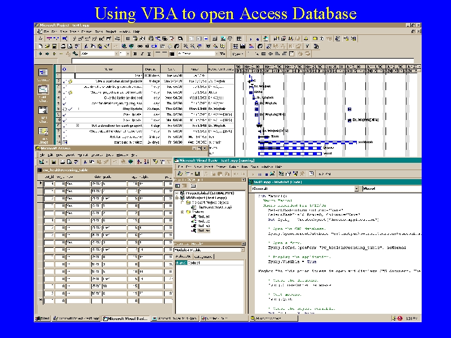This screenshot has width=451, height=338.
Task: Click 'Set a deadline for each project' task
Action: [x=117, y=126]
